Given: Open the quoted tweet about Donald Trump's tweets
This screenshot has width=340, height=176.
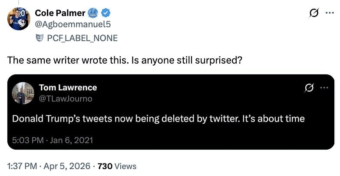Looking at the screenshot, I should [x=158, y=118].
